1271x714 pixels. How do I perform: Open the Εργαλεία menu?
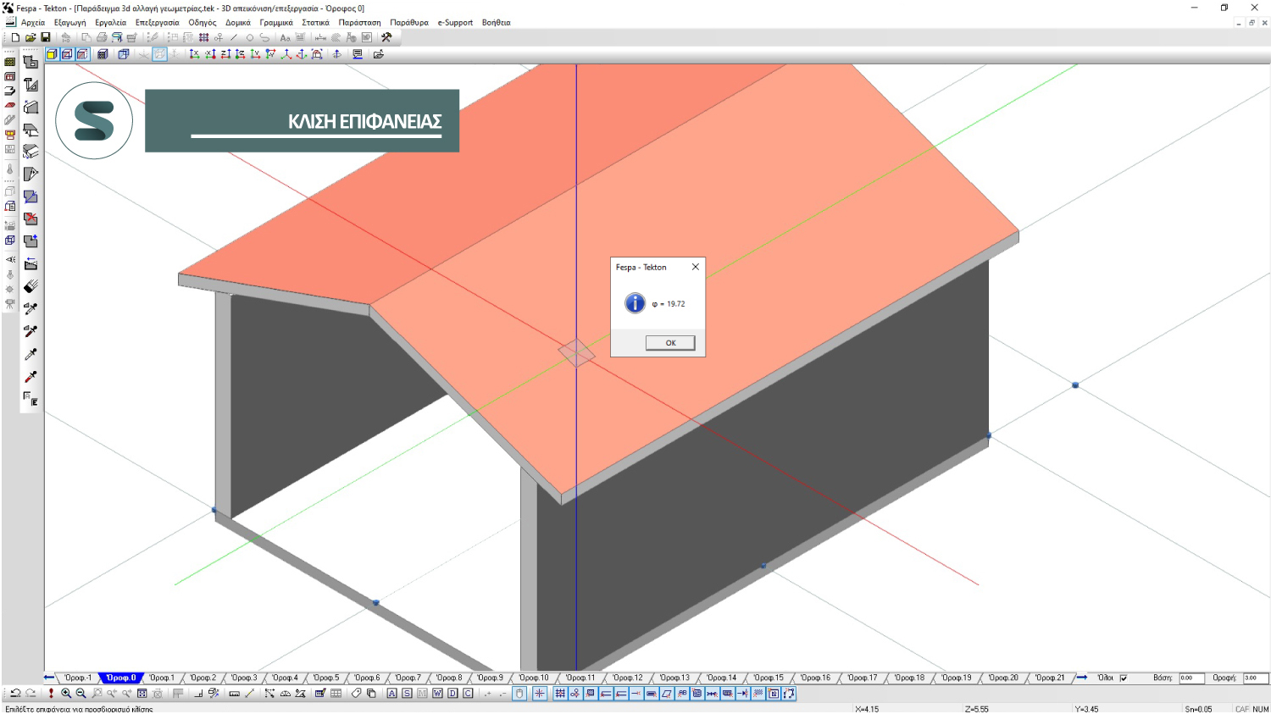coord(110,23)
